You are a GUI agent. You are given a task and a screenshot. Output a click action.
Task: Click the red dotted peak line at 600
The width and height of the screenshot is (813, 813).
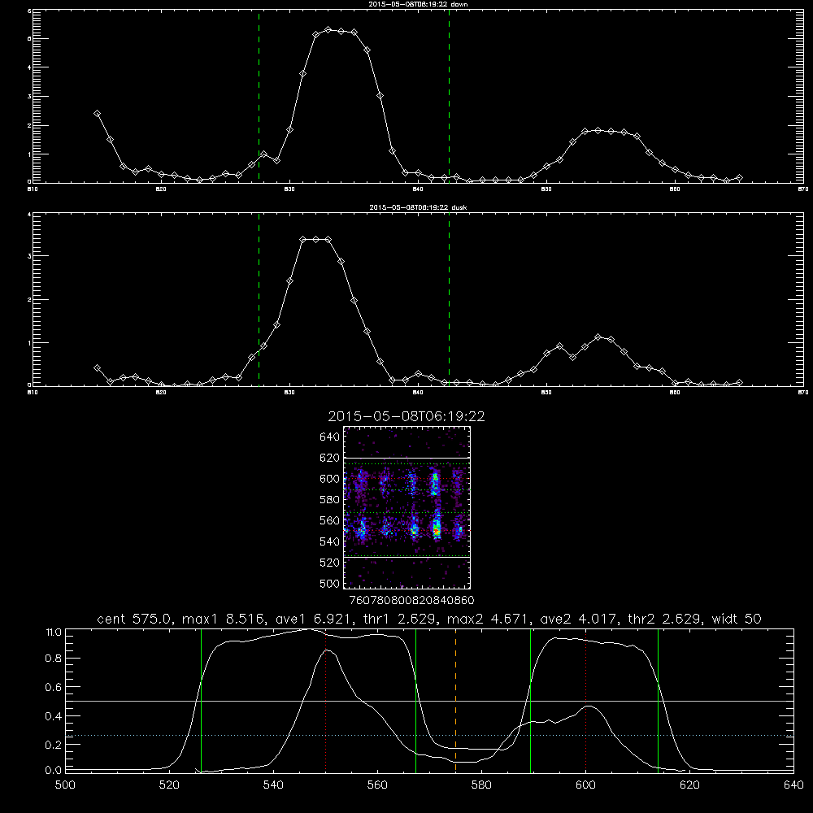tap(586, 700)
